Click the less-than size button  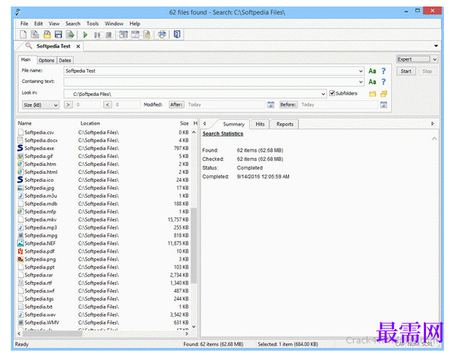tap(108, 105)
